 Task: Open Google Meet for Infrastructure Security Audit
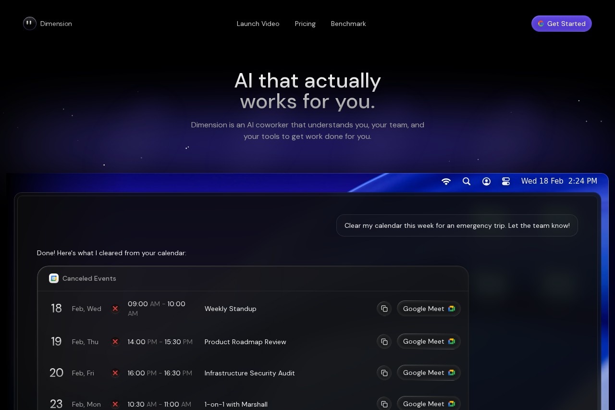point(429,373)
